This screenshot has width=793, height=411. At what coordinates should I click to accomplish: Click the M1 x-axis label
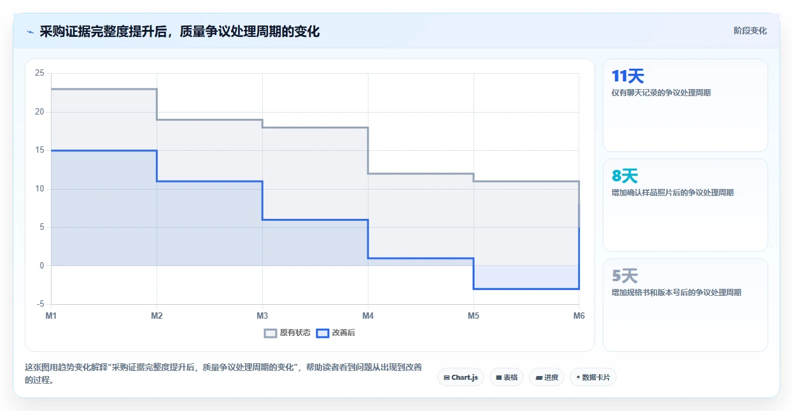(x=52, y=316)
